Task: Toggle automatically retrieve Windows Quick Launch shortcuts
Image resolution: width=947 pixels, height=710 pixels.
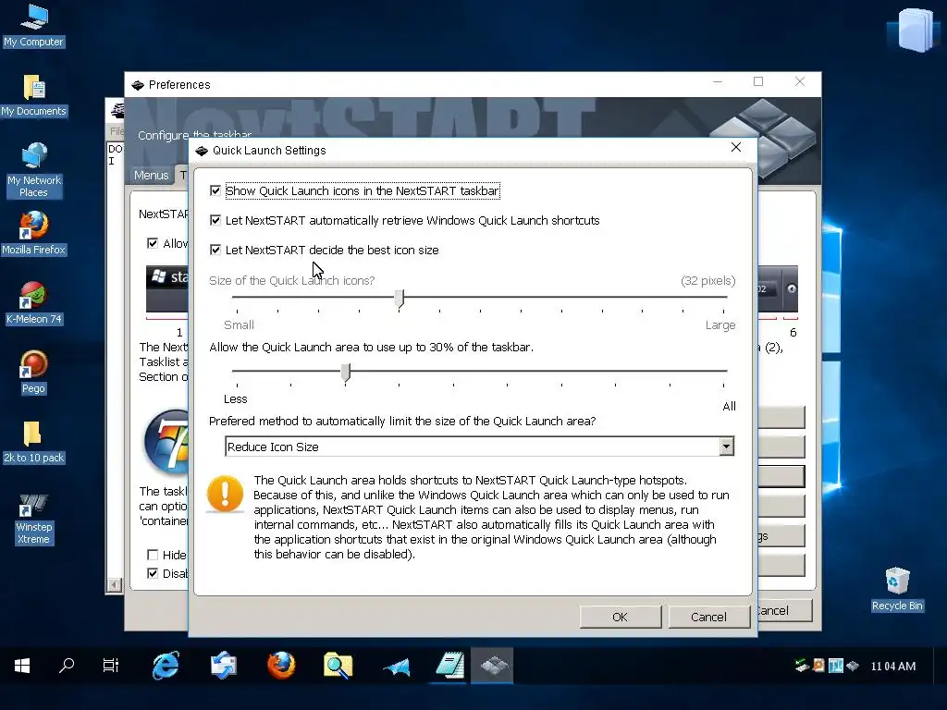Action: 215,220
